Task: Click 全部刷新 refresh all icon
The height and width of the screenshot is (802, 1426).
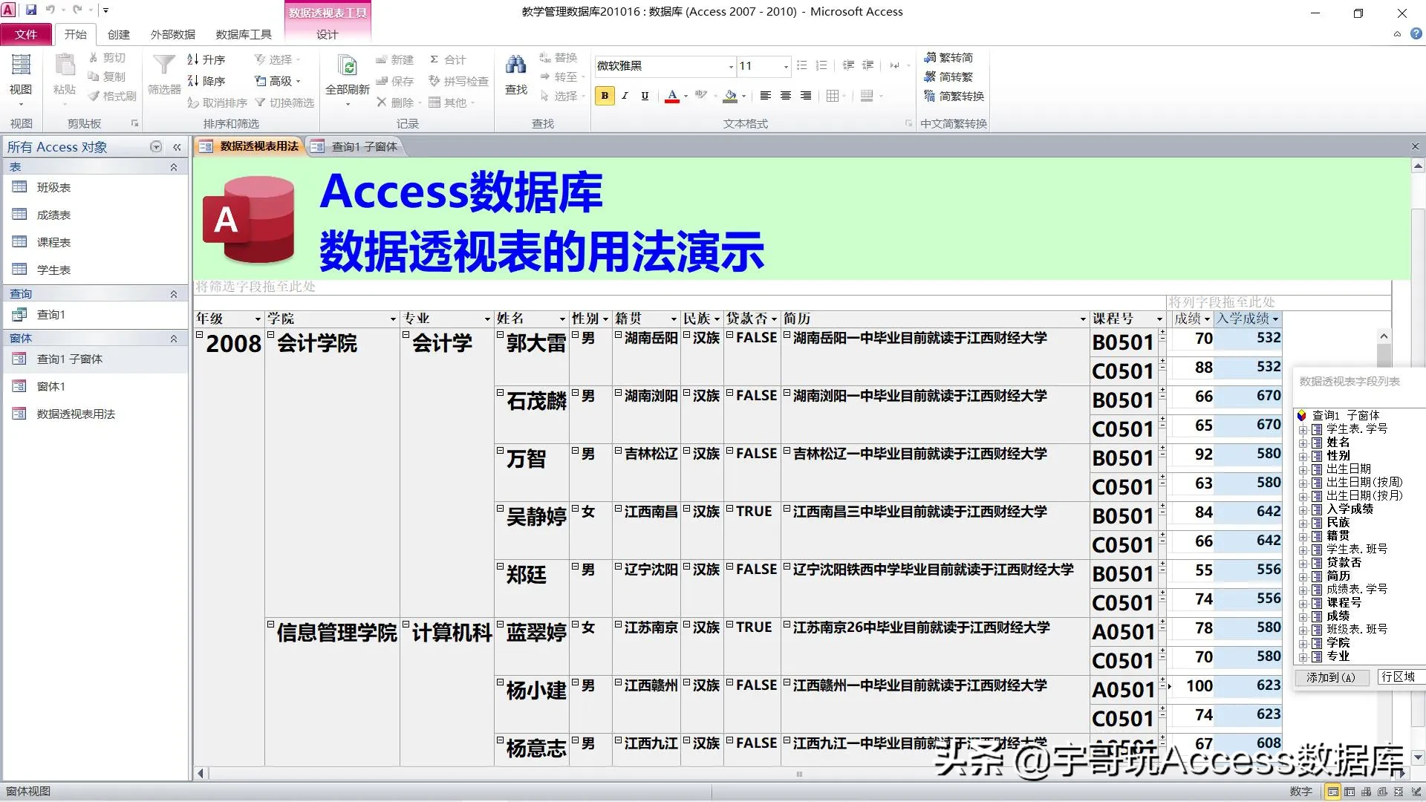Action: [347, 67]
